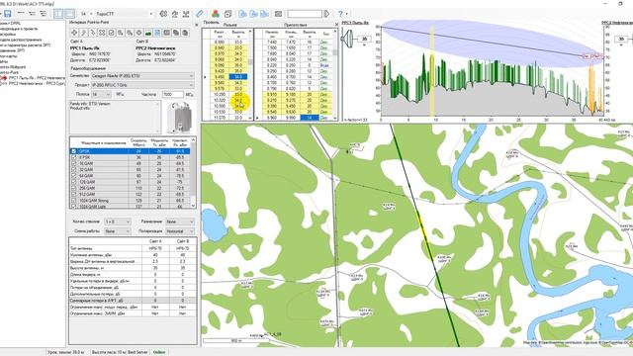Screen dimensions: 633x356
Task: Click the scrollbar of the Рельеф table
Action: 250,75
